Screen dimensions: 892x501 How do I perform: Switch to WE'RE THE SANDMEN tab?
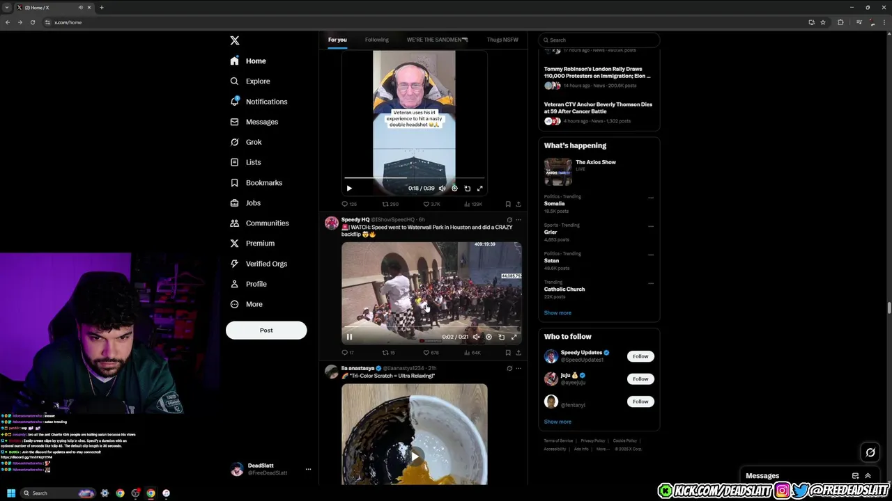point(438,40)
